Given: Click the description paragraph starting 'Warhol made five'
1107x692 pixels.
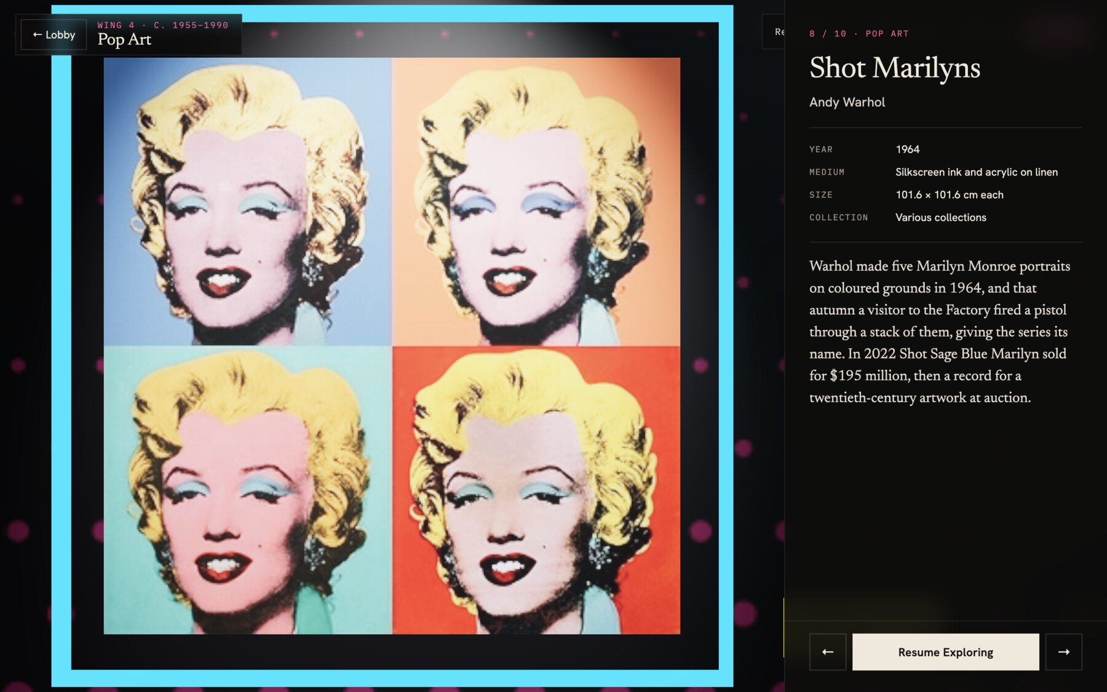Looking at the screenshot, I should click(x=940, y=332).
